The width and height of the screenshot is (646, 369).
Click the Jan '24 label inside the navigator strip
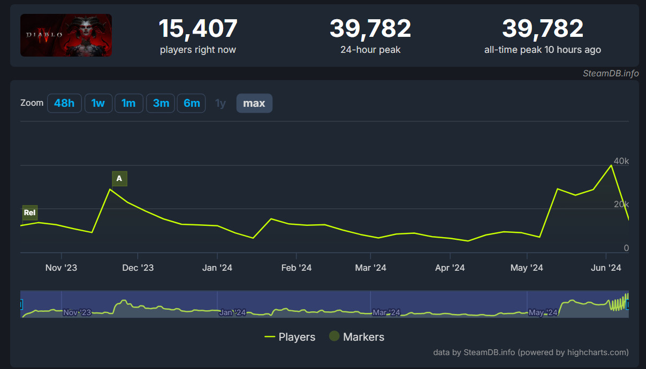click(x=233, y=312)
